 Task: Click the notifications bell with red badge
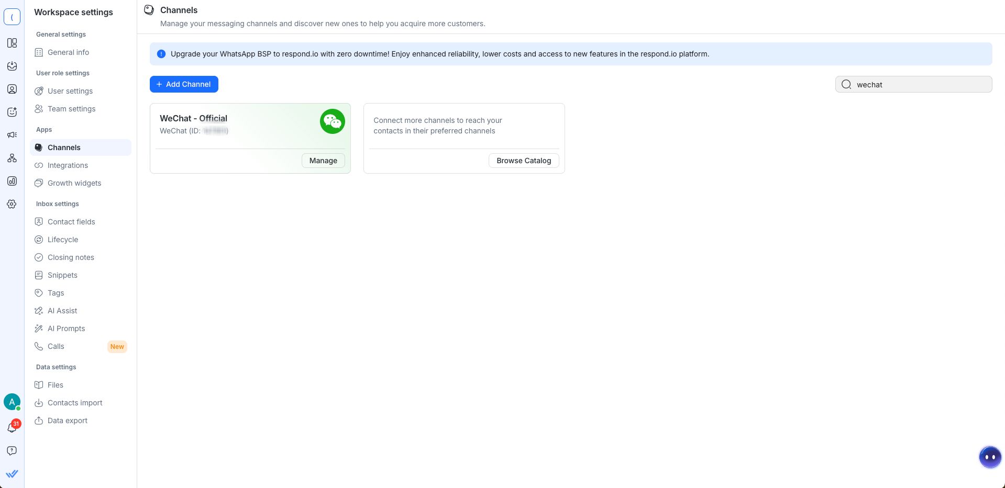tap(12, 427)
